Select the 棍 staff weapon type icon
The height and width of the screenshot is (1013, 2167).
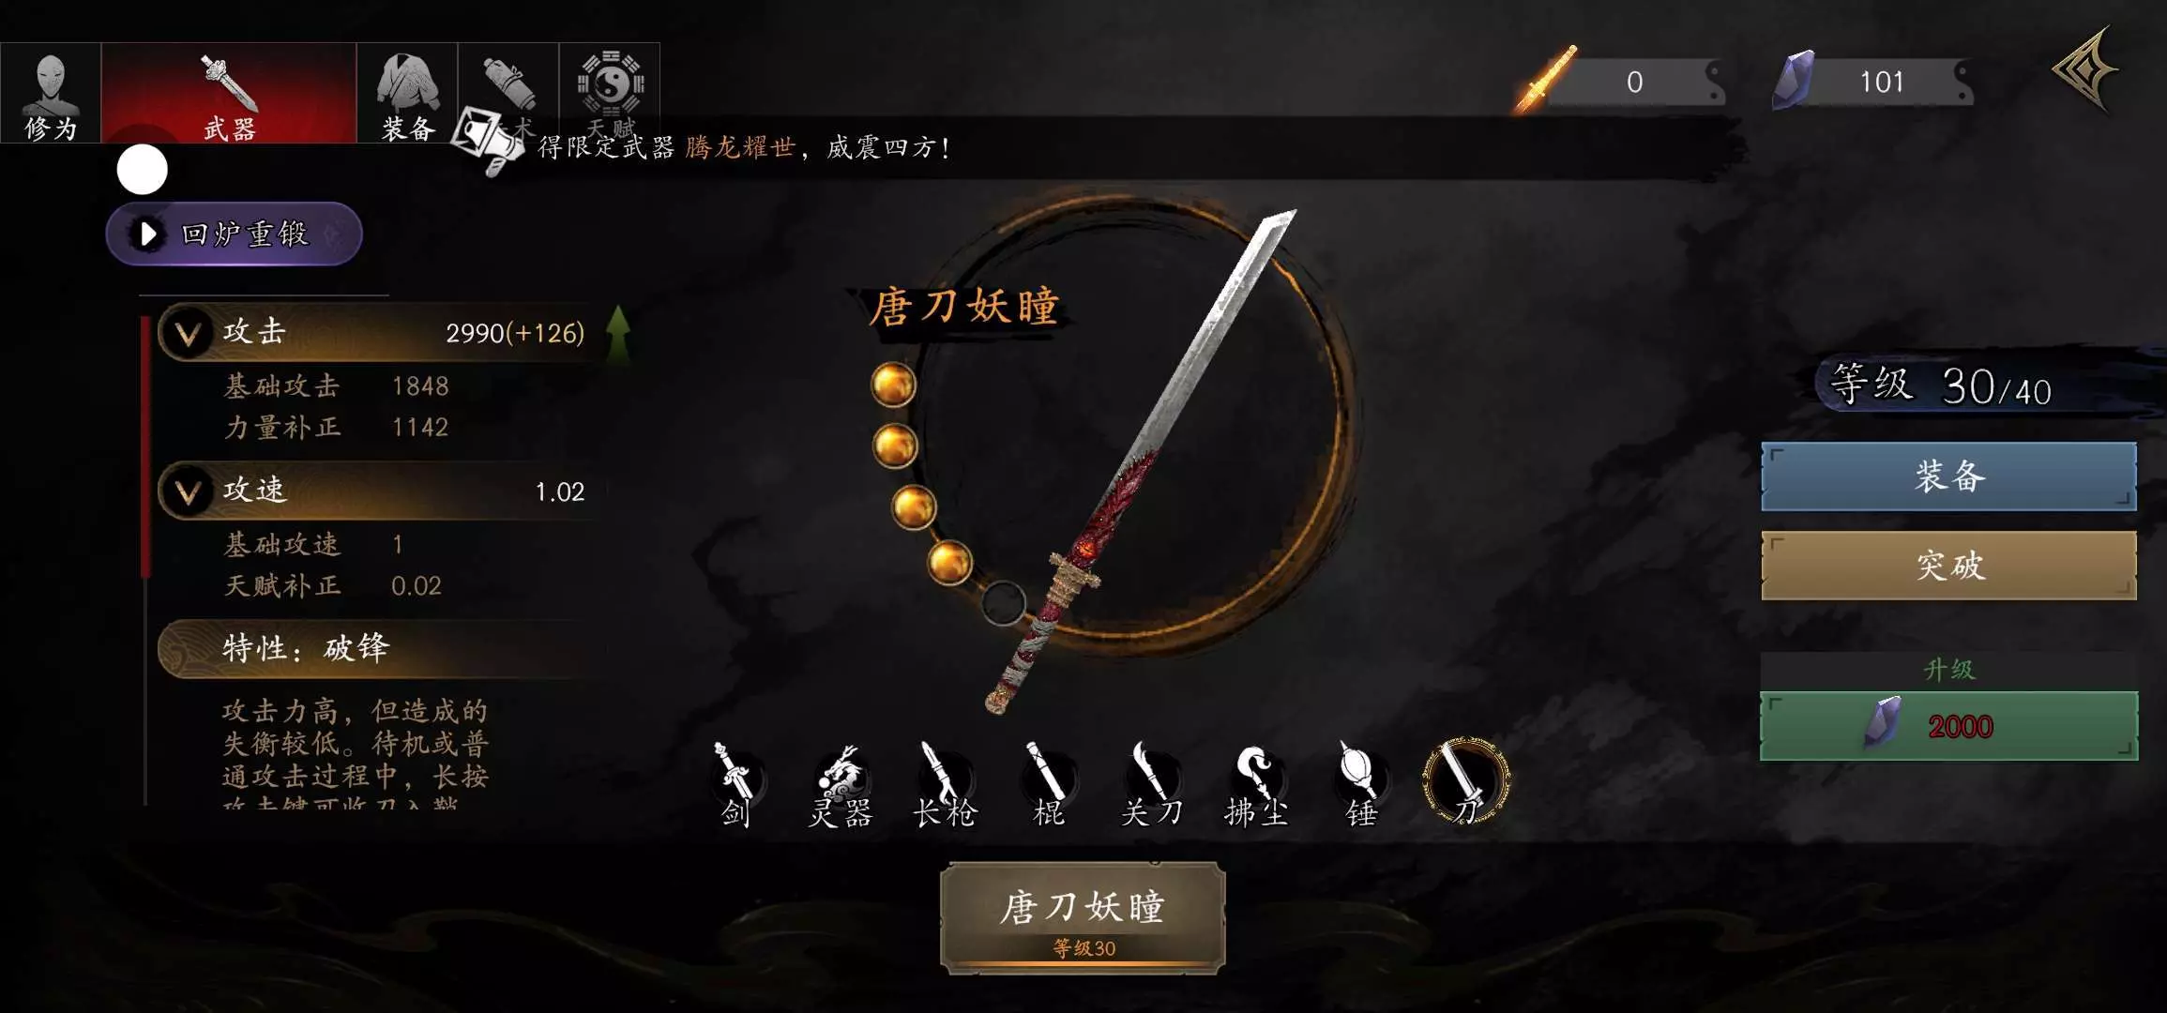point(1049,784)
